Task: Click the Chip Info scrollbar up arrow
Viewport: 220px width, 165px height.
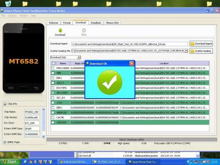Action: click(x=44, y=110)
